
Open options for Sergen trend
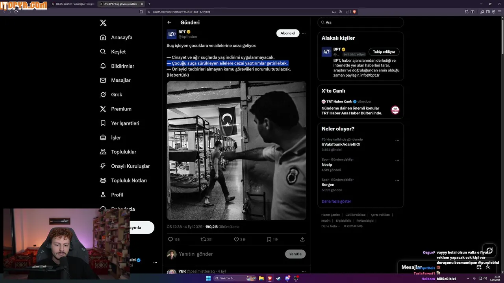point(397,180)
